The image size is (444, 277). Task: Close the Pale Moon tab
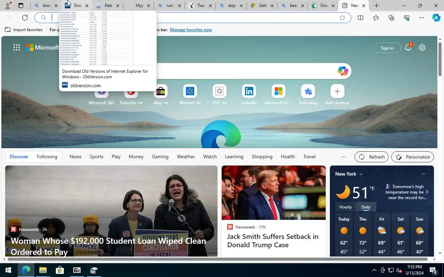(x=118, y=6)
